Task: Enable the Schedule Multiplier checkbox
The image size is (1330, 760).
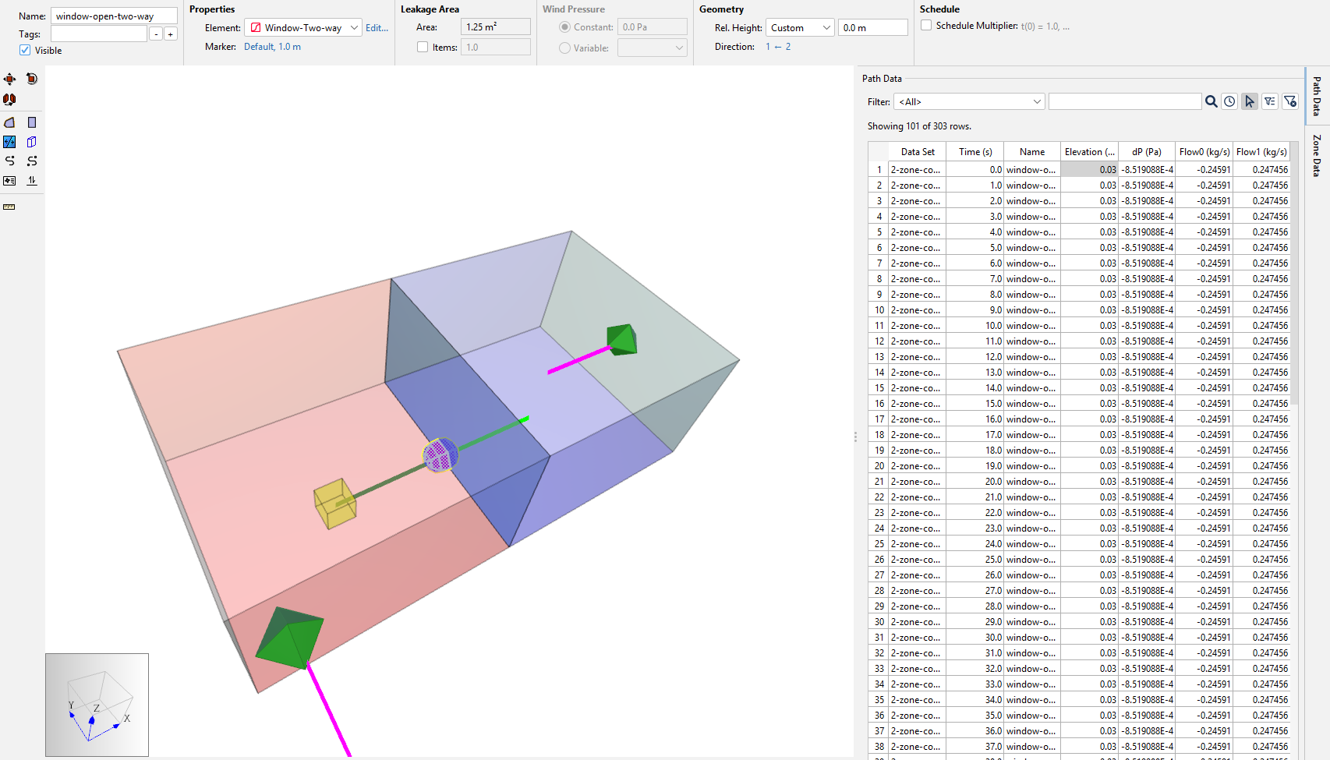Action: click(x=925, y=25)
